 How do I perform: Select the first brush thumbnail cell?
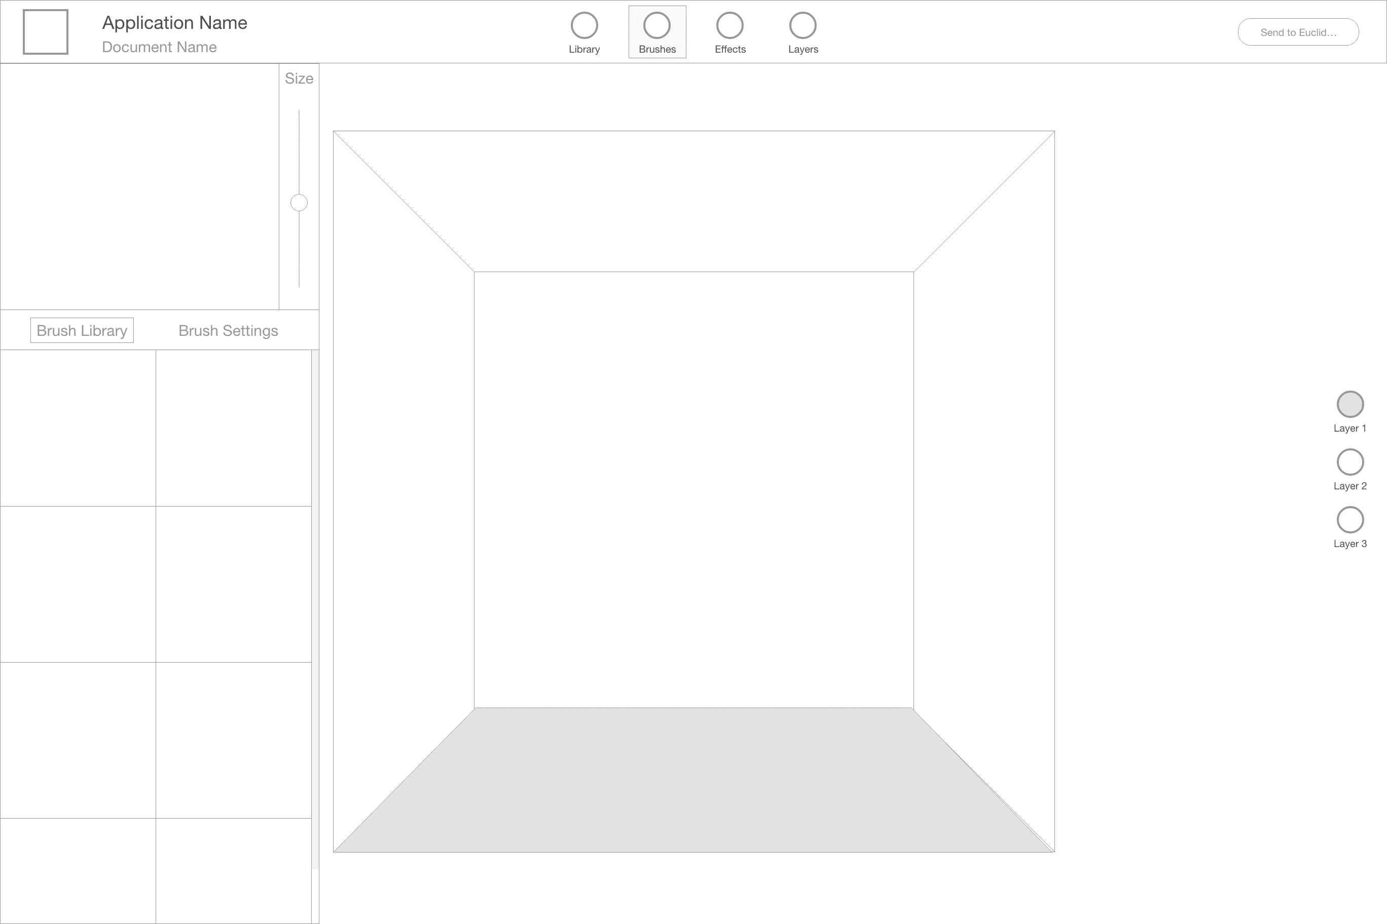click(x=78, y=428)
